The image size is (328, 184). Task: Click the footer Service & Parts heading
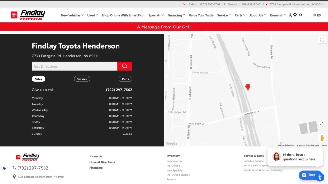coord(254,156)
